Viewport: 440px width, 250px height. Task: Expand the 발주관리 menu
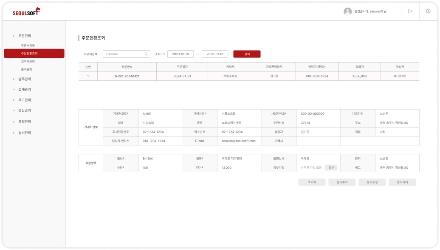[x=24, y=79]
